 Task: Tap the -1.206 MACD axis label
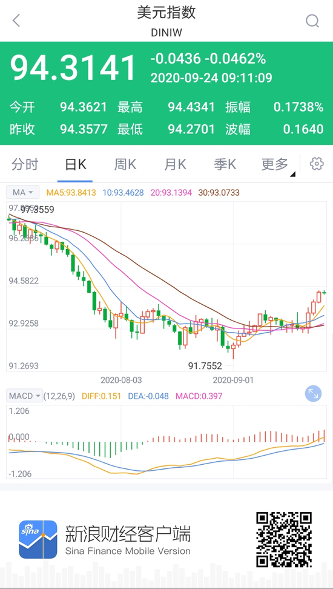tap(20, 474)
